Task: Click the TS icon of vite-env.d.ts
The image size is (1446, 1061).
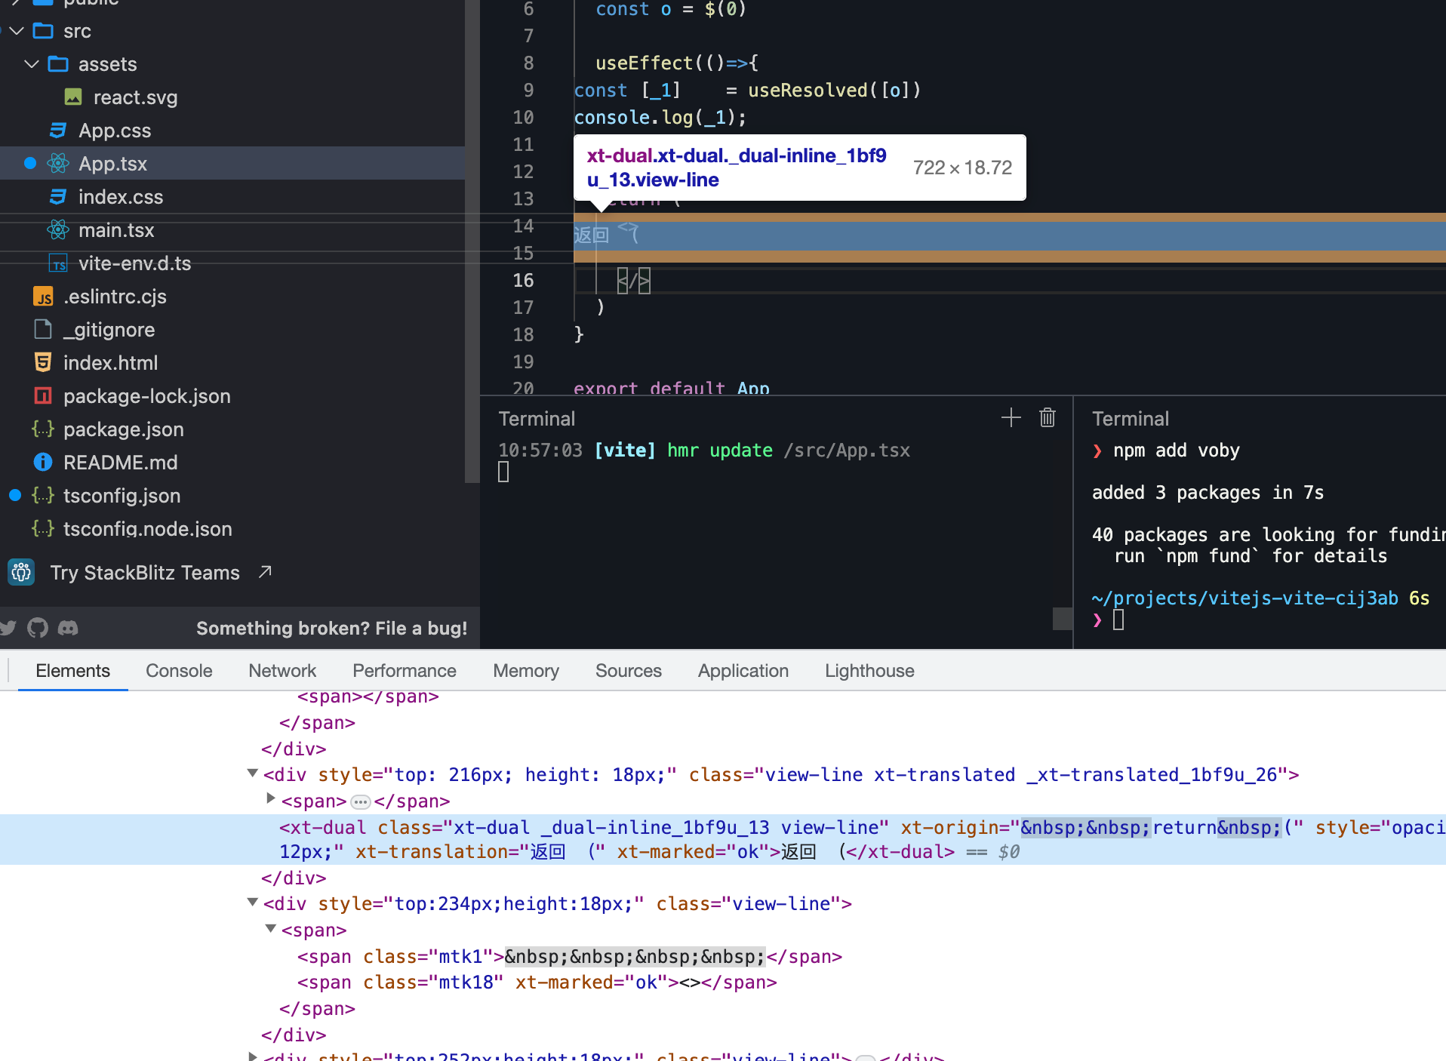Action: (x=58, y=263)
